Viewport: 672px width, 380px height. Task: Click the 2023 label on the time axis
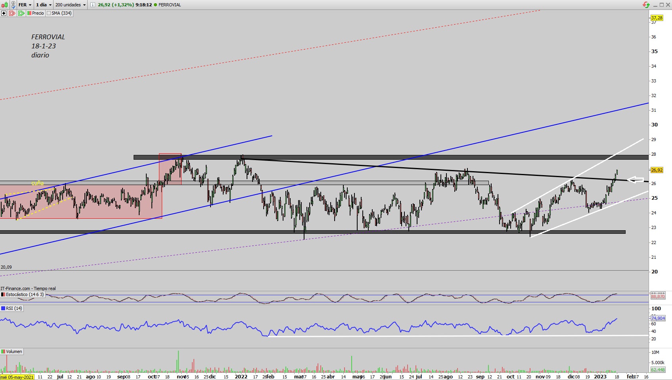click(x=600, y=377)
